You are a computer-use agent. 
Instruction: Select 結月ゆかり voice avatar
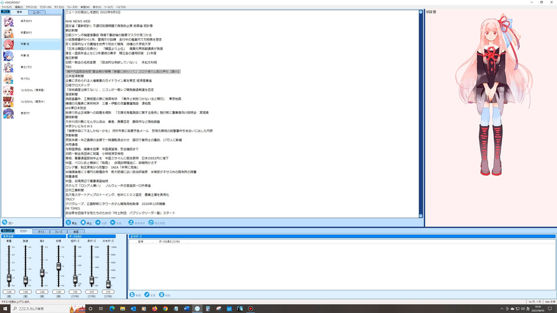point(8,21)
